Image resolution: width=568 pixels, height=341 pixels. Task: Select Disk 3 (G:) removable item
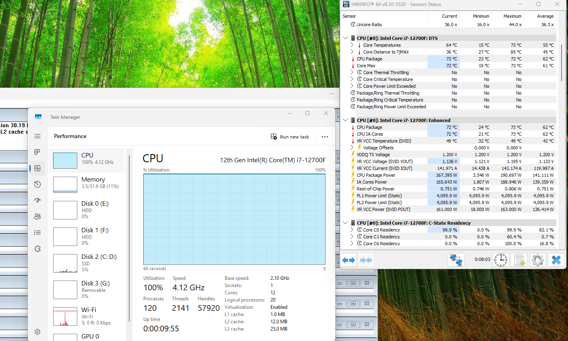tap(87, 290)
